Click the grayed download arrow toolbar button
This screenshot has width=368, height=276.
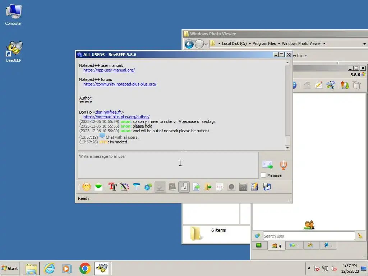point(160,187)
